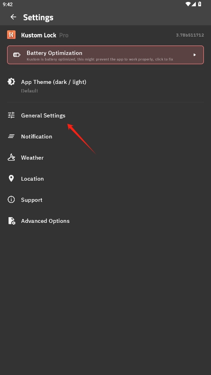This screenshot has height=375, width=211.
Task: Tap the version number 3.78b511712
Action: [x=190, y=35]
